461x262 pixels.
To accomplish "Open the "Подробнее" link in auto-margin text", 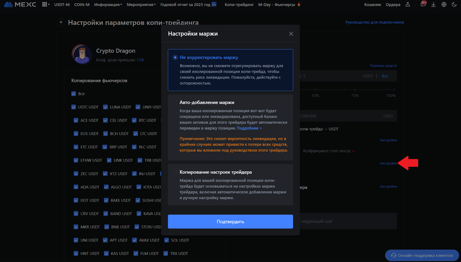I will (249, 128).
